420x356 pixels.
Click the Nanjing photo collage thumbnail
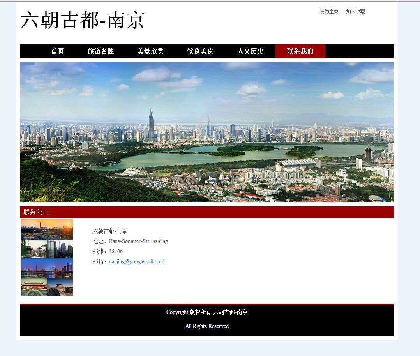47,257
